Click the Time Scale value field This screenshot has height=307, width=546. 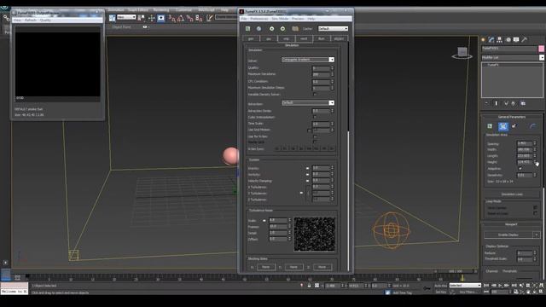(321, 124)
